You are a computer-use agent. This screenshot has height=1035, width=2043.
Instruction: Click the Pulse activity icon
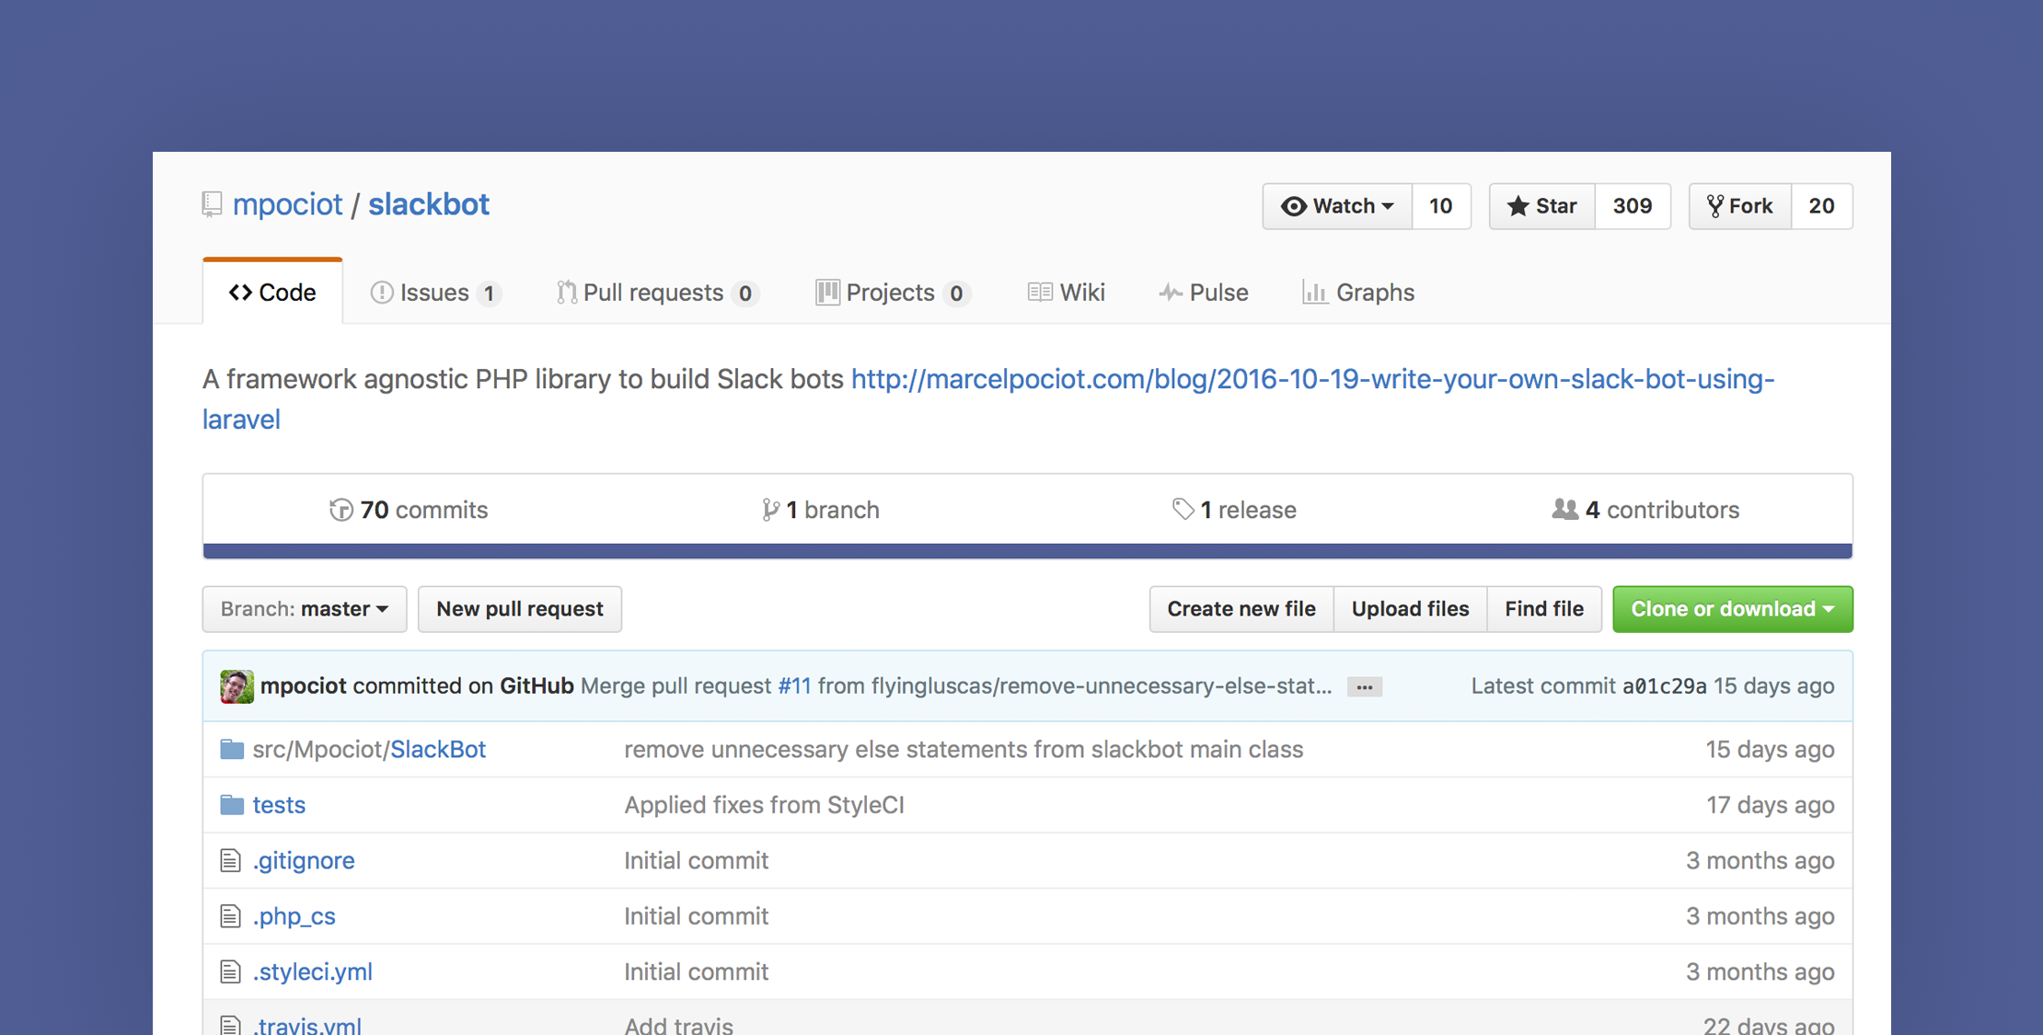(x=1170, y=293)
